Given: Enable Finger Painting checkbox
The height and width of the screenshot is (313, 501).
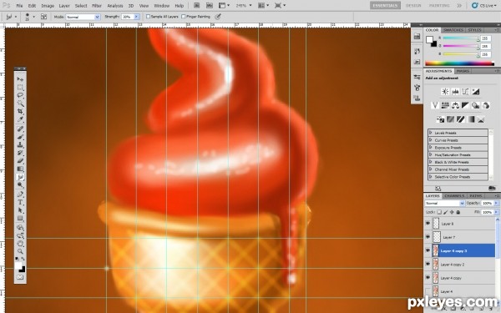Looking at the screenshot, I should pyautogui.click(x=184, y=17).
